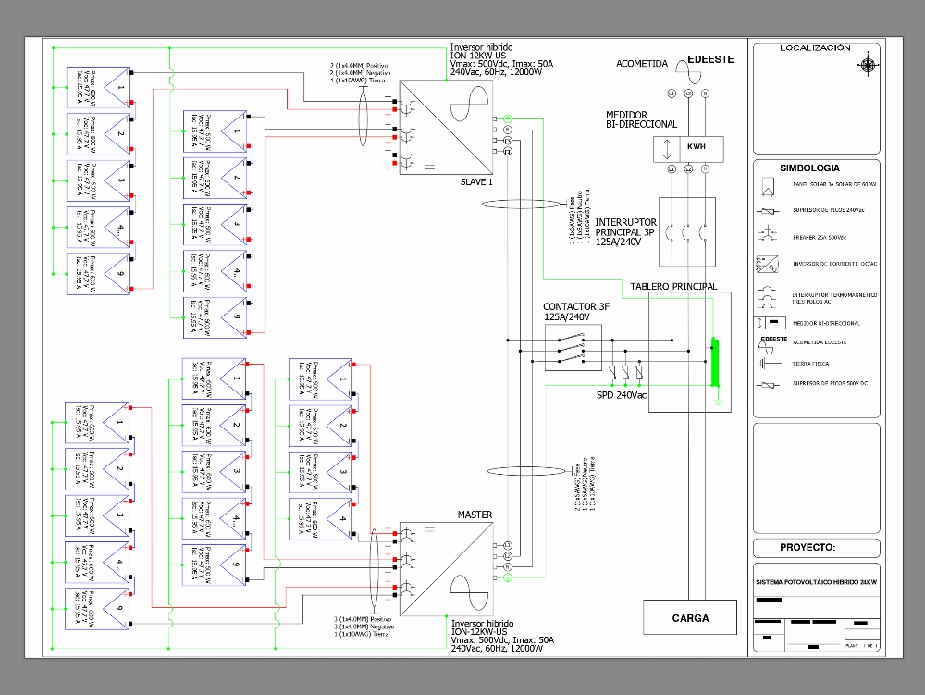Screen dimensions: 925x695
Task: Select the green ground terminal on SLAVE 1 output
Action: click(x=508, y=118)
